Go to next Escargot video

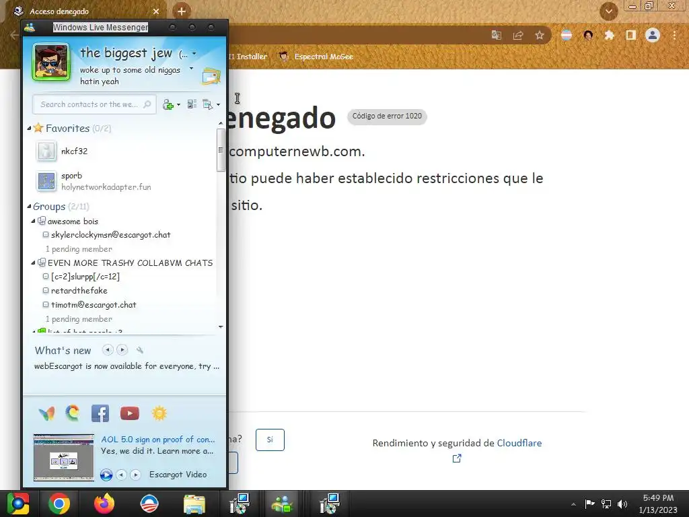[135, 475]
